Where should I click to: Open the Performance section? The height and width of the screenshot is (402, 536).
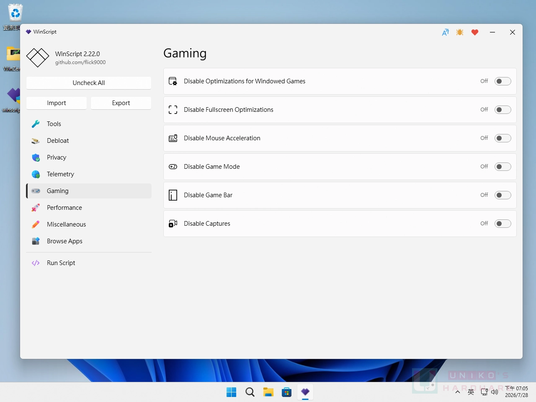(89, 208)
